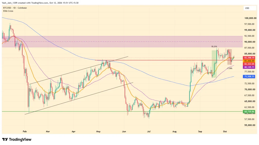Select the EMA Cross indicator label
Image resolution: width=259 pixels, height=145 pixels.
[x=8, y=11]
